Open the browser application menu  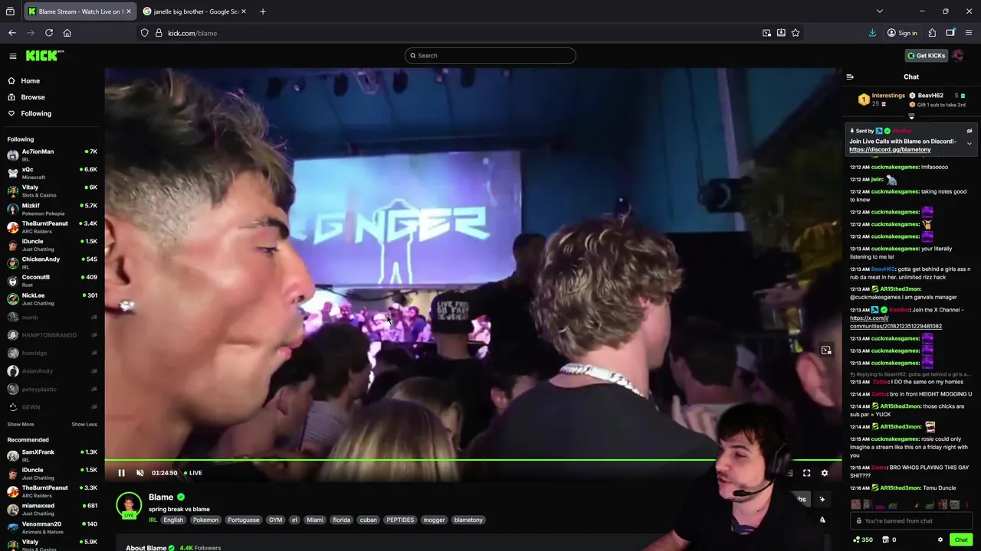point(969,33)
